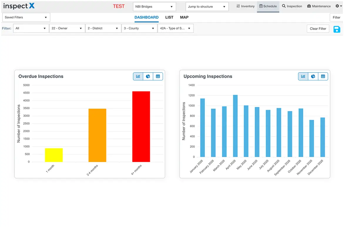Screen dimensions: 344x227
Task: Open the NBI Bridges dropdown
Action: pyautogui.click(x=154, y=6)
